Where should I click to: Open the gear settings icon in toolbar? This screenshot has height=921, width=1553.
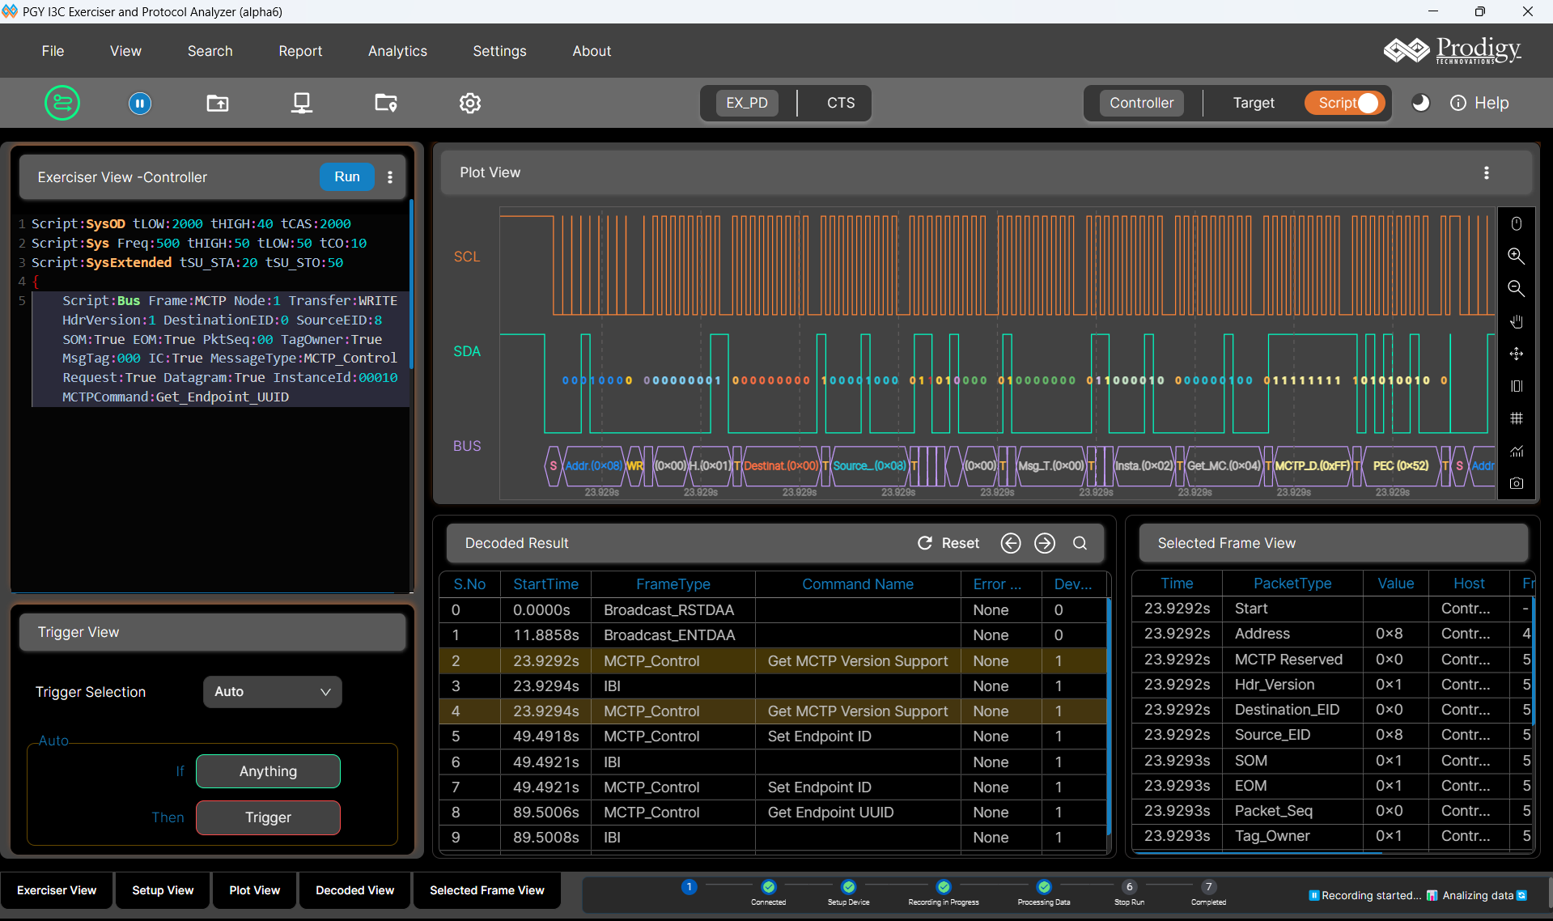(x=470, y=103)
